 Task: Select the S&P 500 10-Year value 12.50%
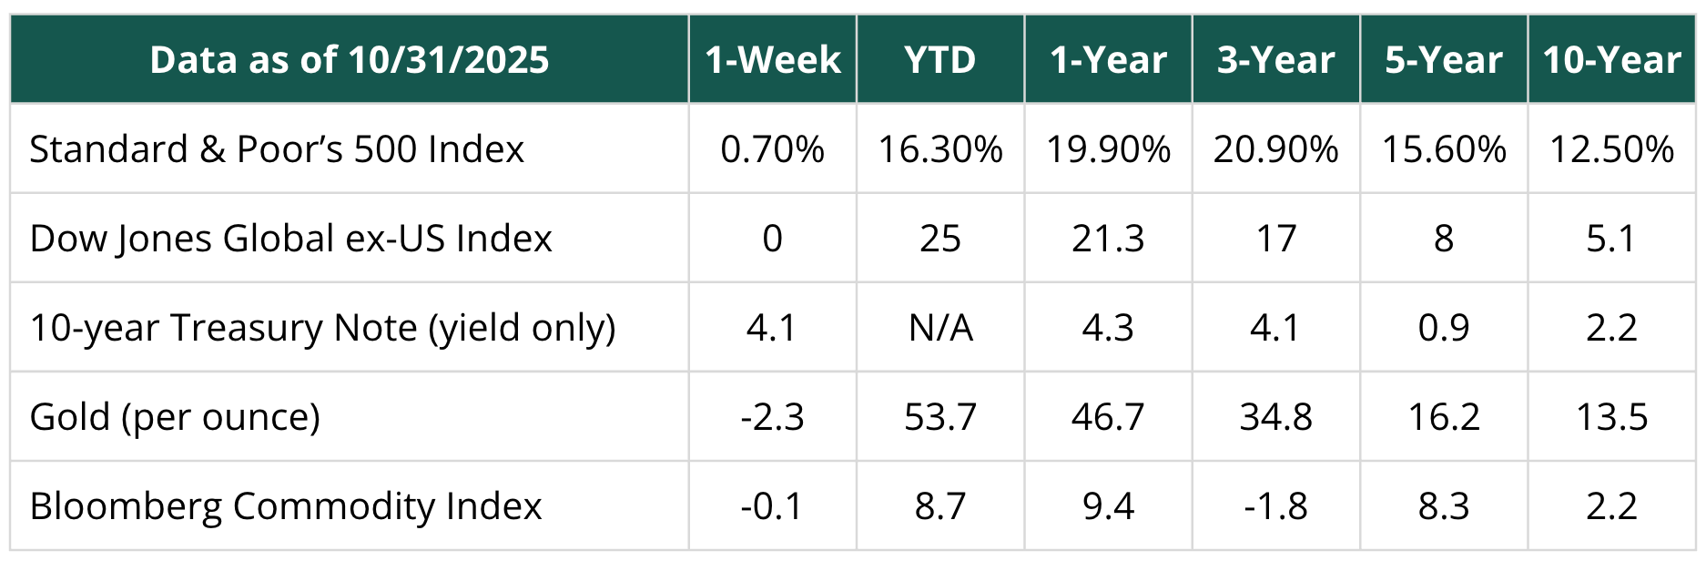(x=1611, y=149)
